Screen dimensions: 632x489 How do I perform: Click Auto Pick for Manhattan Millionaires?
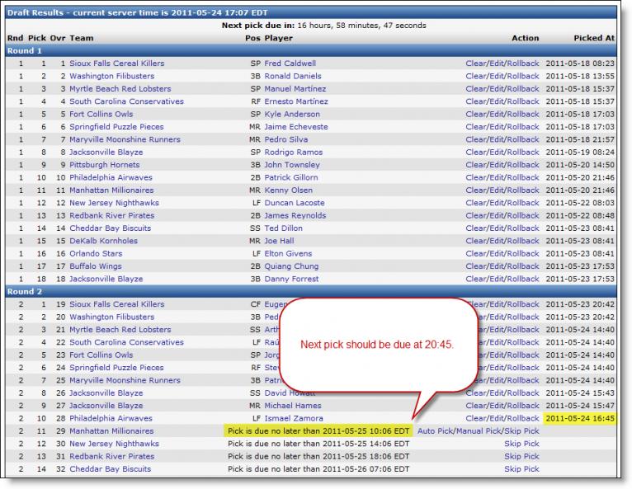436,431
